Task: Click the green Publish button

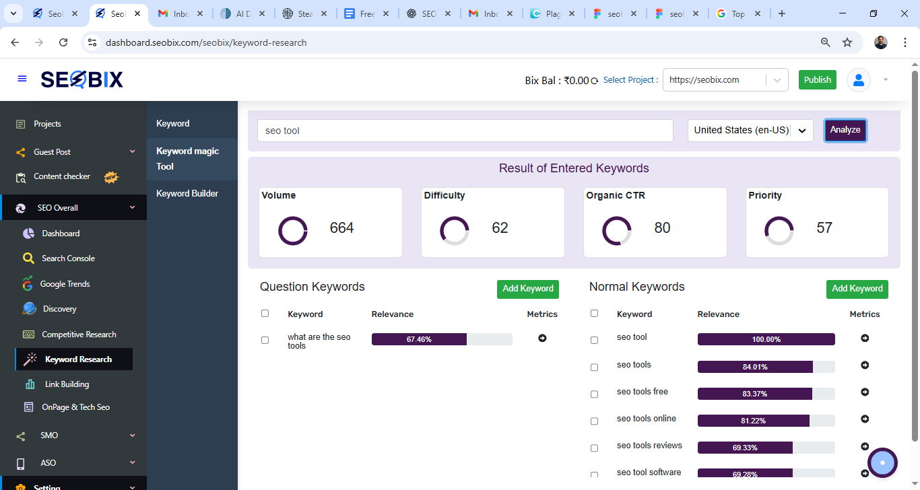Action: (x=817, y=79)
